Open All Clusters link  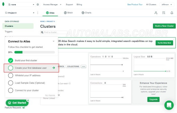point(151,5)
